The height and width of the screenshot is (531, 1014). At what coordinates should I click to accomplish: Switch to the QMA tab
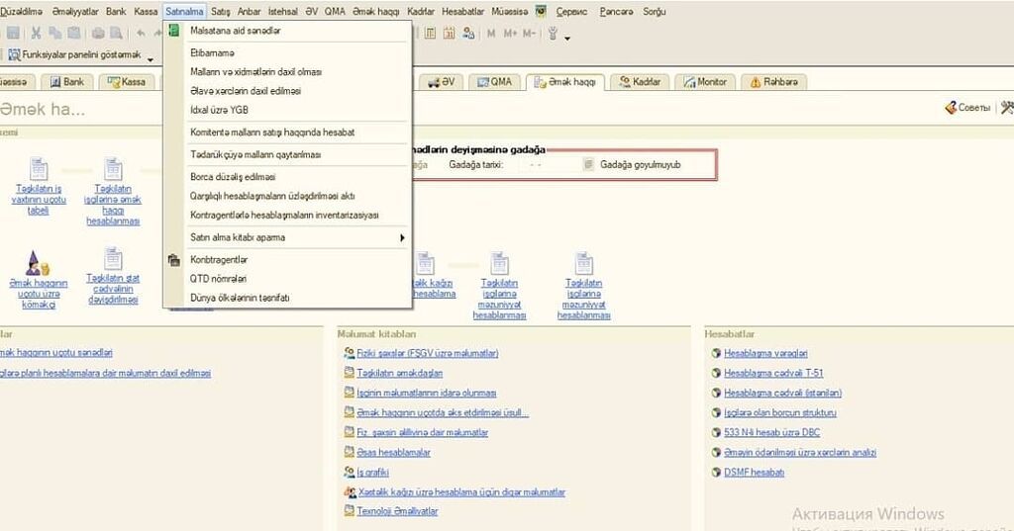[495, 82]
